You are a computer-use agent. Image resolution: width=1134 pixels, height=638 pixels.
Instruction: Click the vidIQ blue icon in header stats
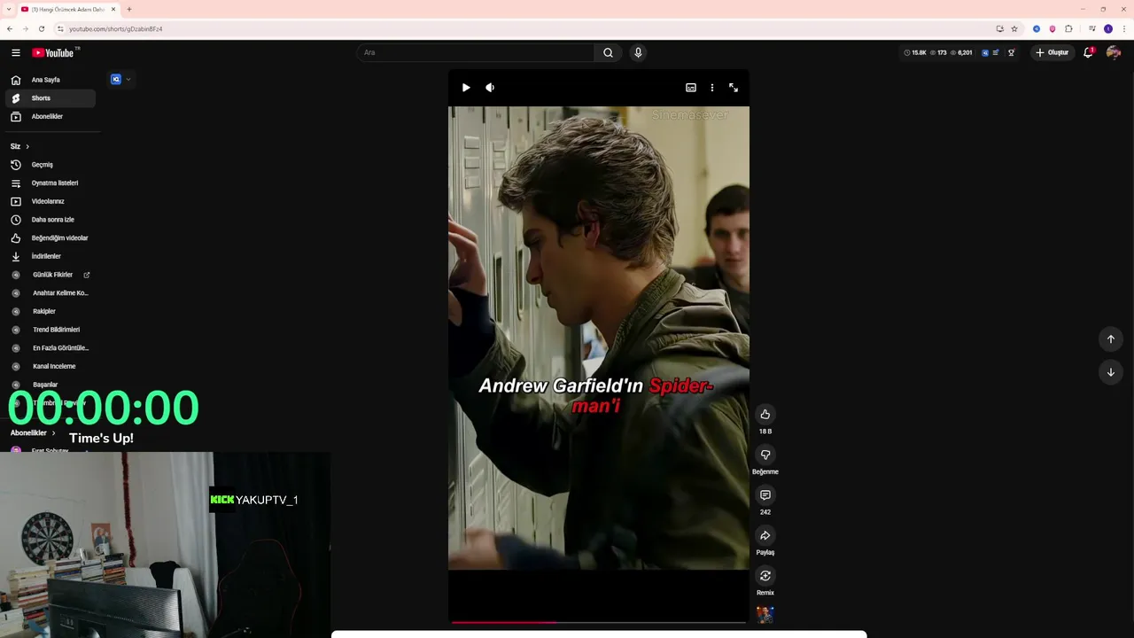click(x=985, y=52)
